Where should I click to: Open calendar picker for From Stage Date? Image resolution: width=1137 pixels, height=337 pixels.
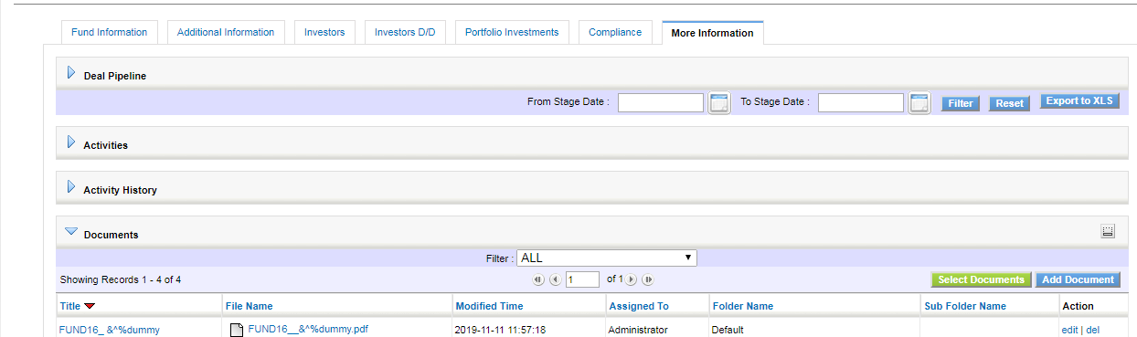[719, 103]
